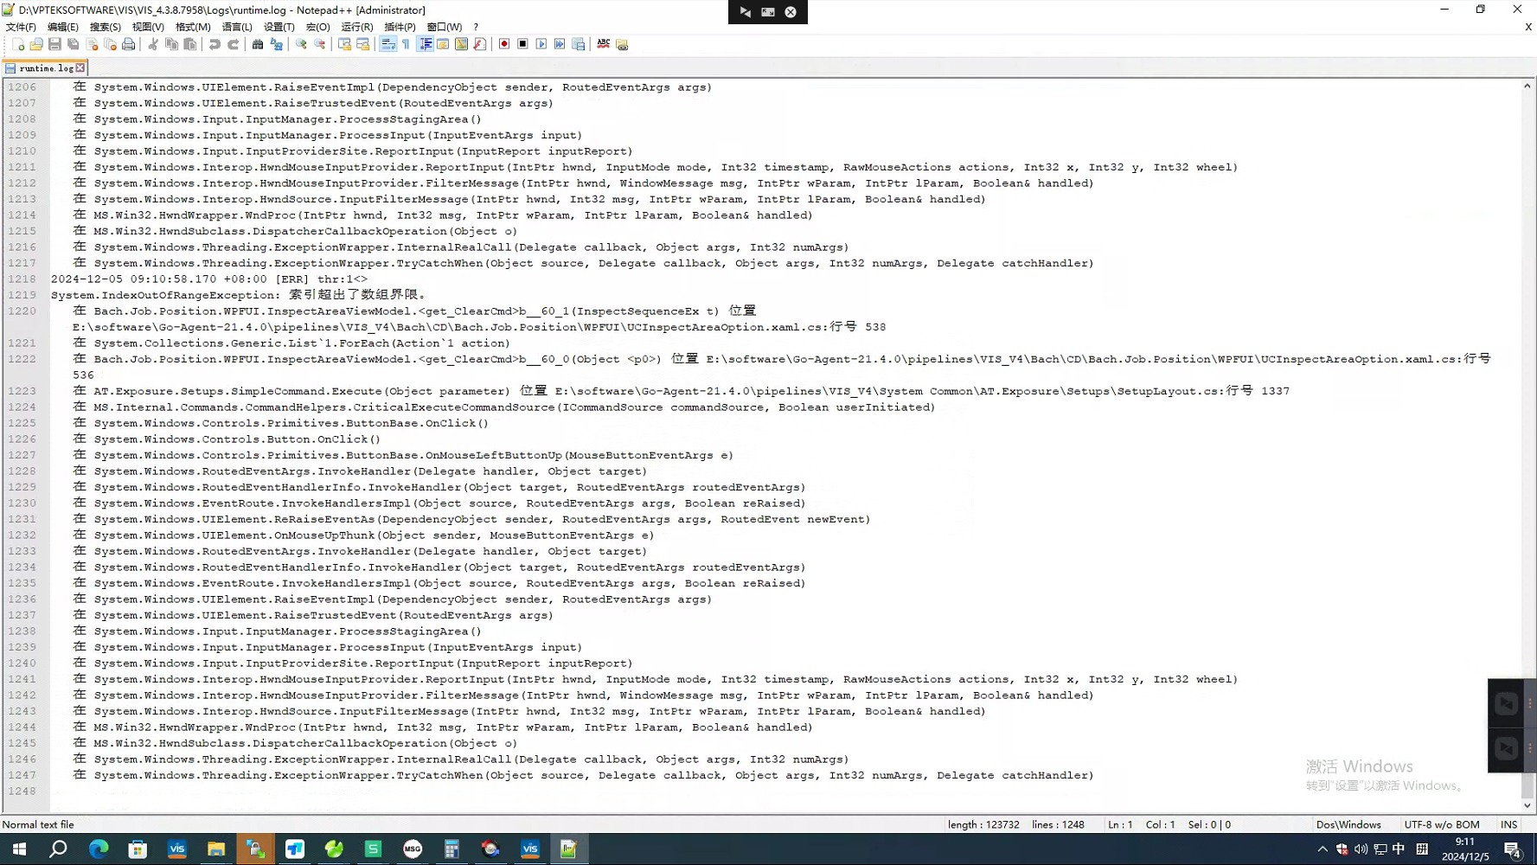Open 宏(O) menu

click(x=318, y=27)
